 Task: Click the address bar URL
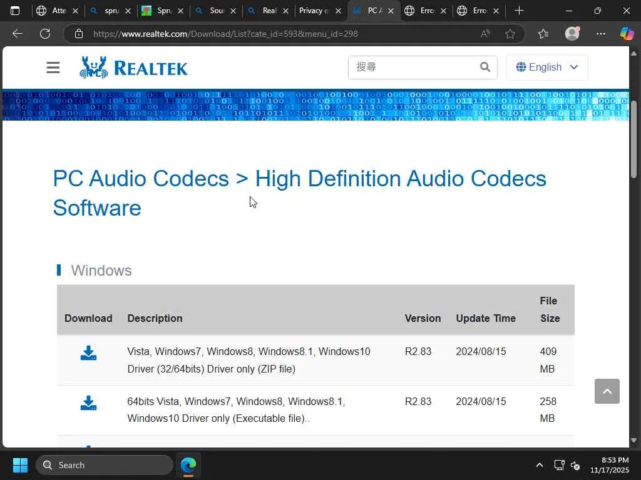[x=225, y=34]
